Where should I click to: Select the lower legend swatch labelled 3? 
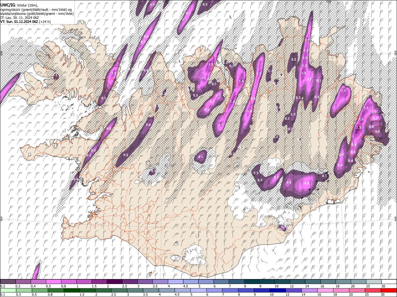135,291
